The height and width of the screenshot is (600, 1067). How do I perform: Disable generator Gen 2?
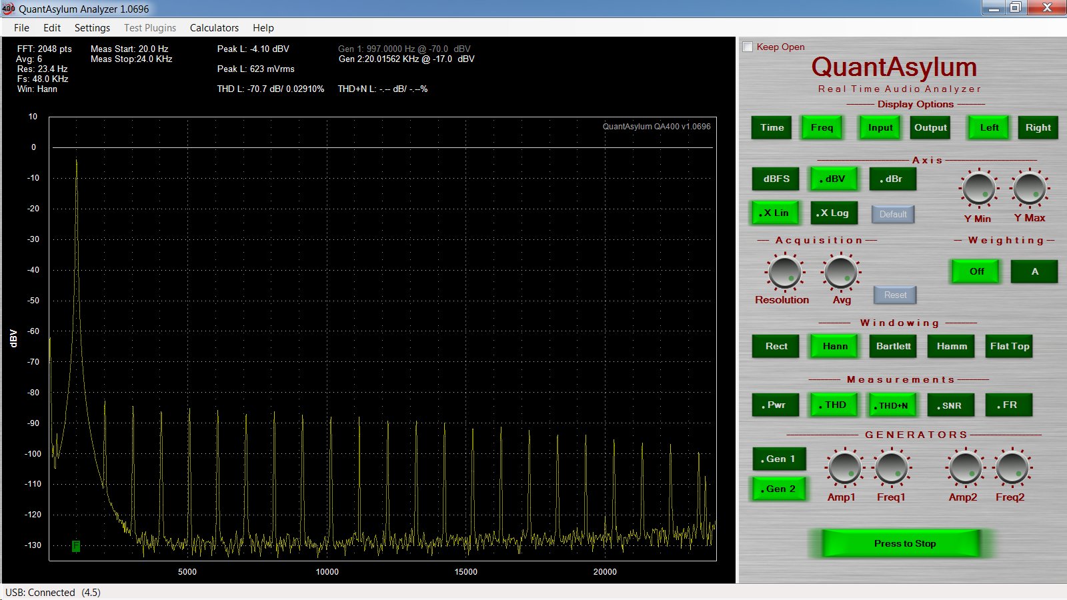780,489
